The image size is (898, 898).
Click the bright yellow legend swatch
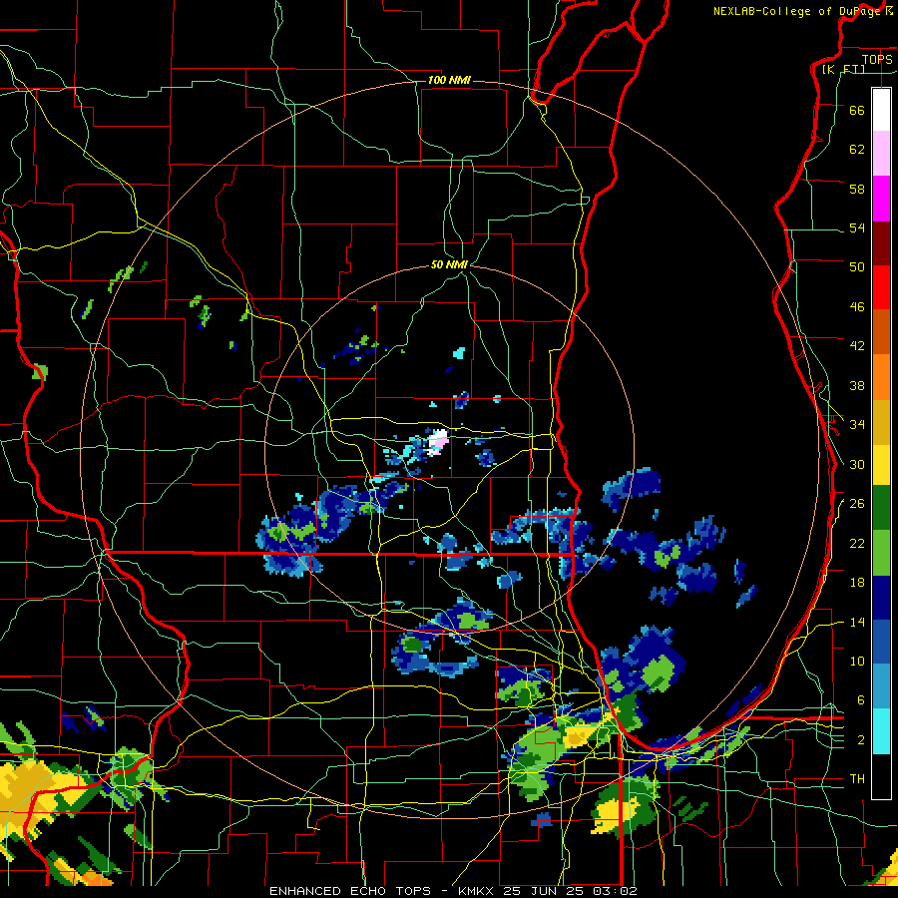(x=881, y=464)
